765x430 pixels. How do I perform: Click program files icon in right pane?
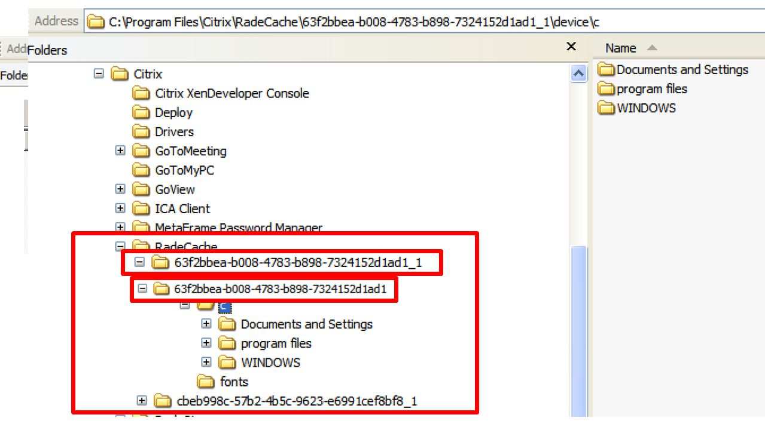tap(606, 89)
